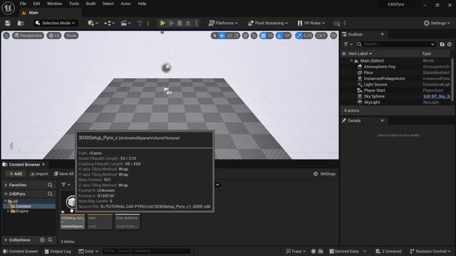
Task: Click the Edit BP_Sky_Sphere link
Action: tap(437, 97)
